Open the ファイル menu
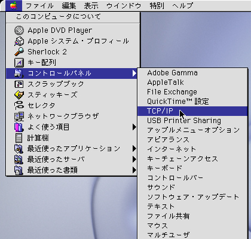Viewport: 251px width, 239px height. (39, 5)
